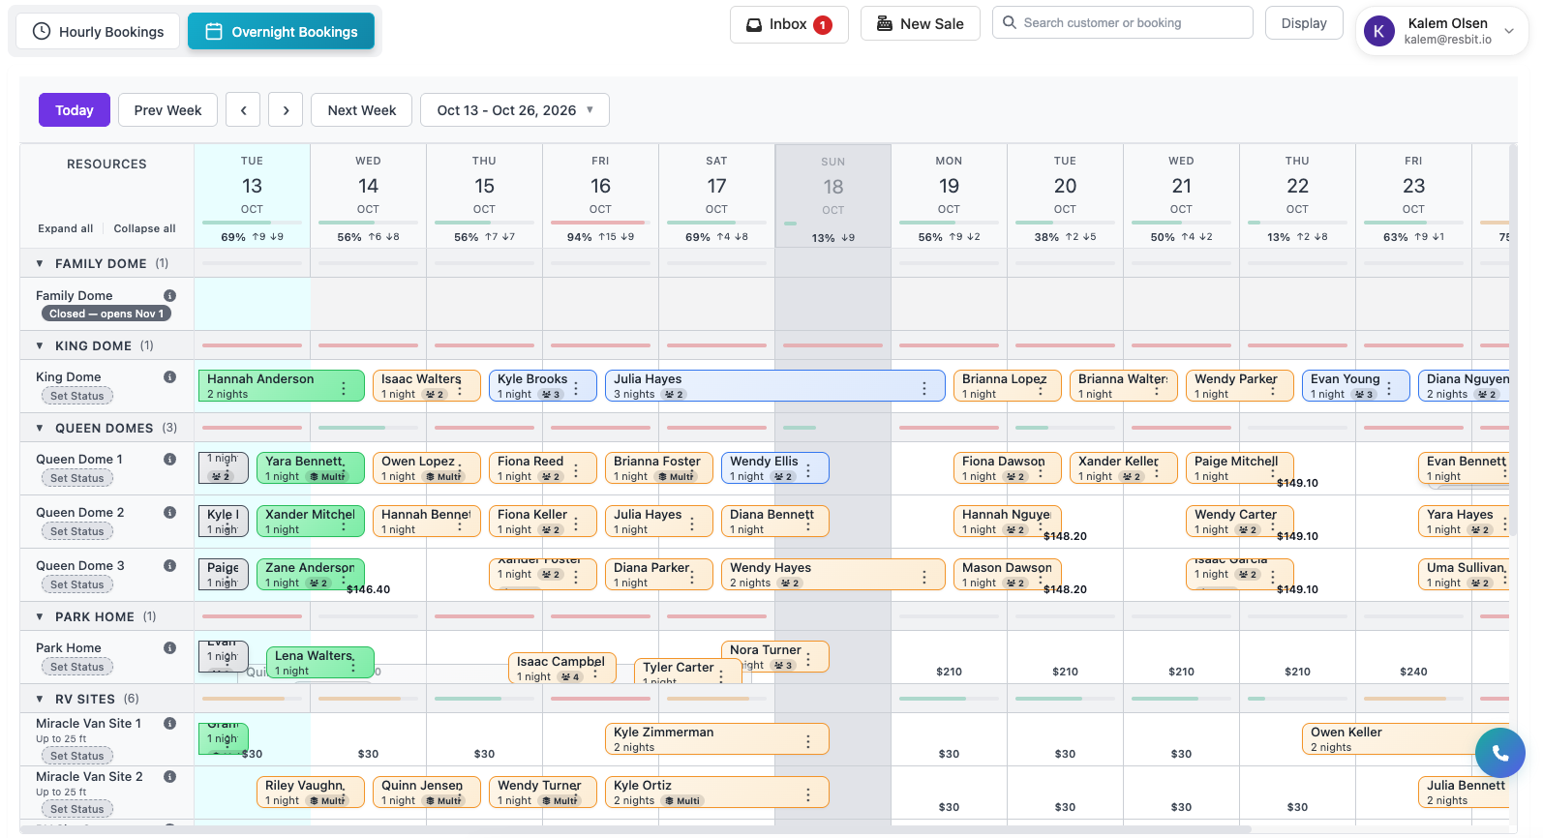Open kebab menu on Kyle Zimmerman booking
Viewport: 1543px width, 838px height.
[x=808, y=741]
